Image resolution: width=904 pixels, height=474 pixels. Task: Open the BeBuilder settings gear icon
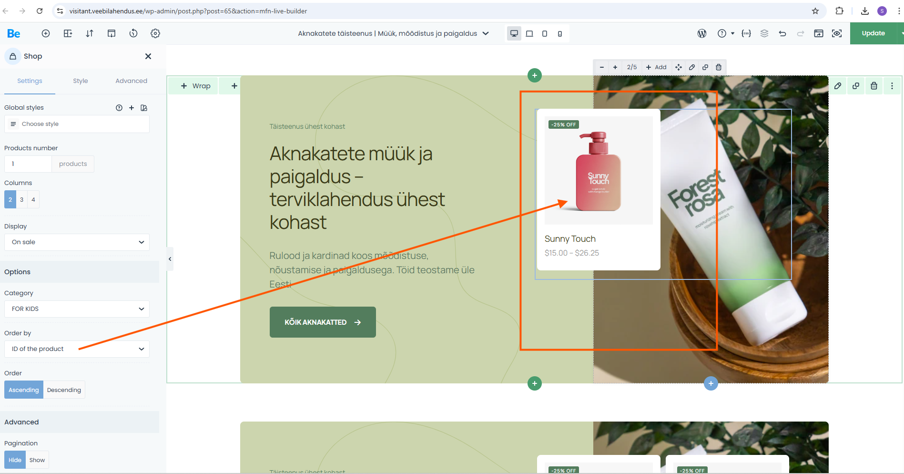[x=155, y=33]
